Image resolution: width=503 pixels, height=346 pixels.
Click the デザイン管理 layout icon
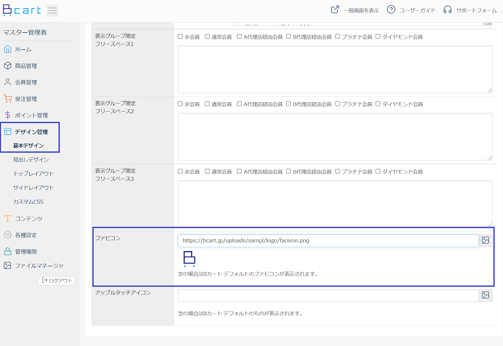coord(8,131)
